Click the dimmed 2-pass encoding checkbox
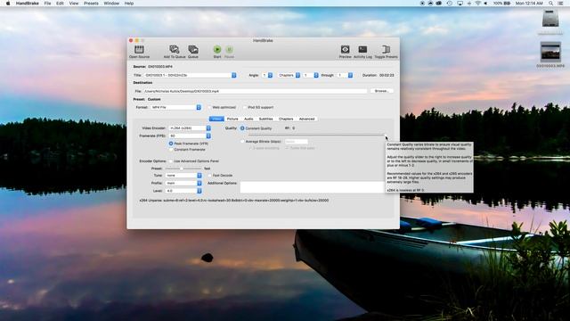The image size is (570, 321). pos(249,148)
